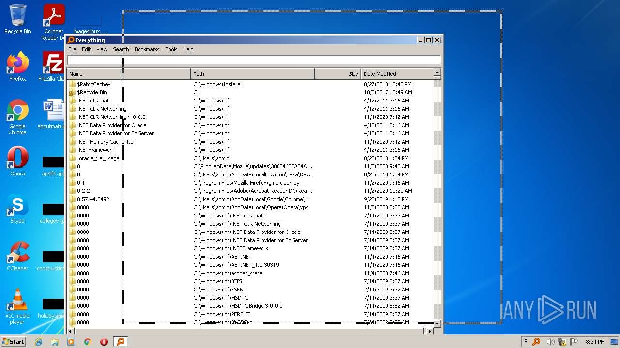Open the View menu in Everything
The height and width of the screenshot is (348, 620).
tap(102, 49)
